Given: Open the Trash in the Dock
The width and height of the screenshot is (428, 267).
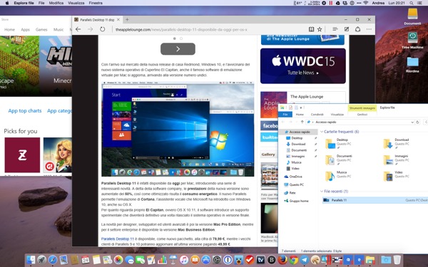Looking at the screenshot, I should pos(397,260).
